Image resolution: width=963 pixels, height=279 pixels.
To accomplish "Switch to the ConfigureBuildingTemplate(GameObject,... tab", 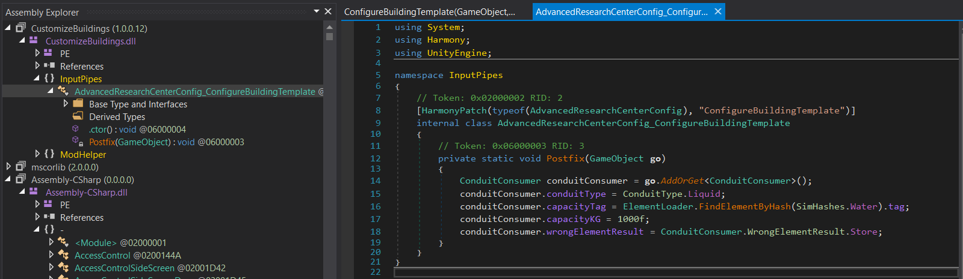I will click(430, 12).
